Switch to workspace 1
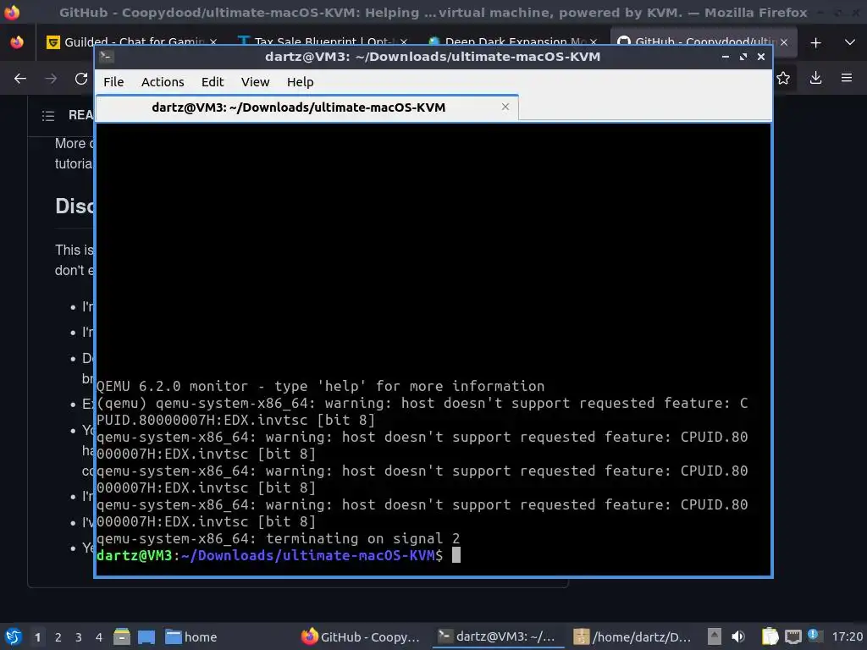 pyautogui.click(x=37, y=637)
